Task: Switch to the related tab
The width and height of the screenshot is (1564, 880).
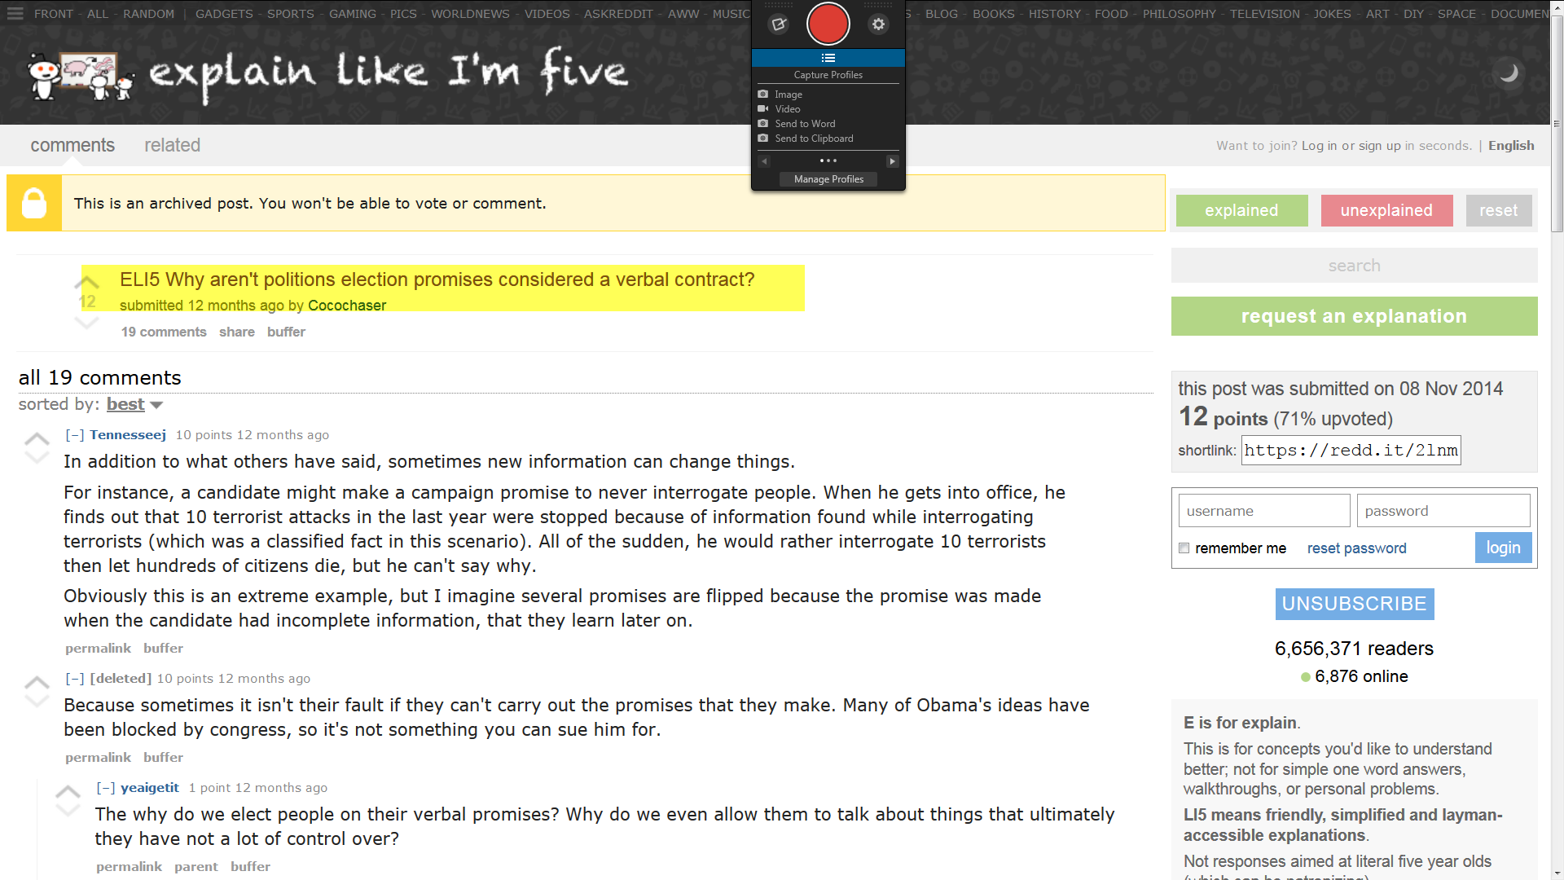Action: pyautogui.click(x=172, y=145)
